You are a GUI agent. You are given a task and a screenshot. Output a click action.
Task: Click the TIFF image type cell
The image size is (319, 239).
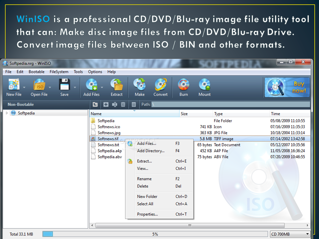point(224,139)
